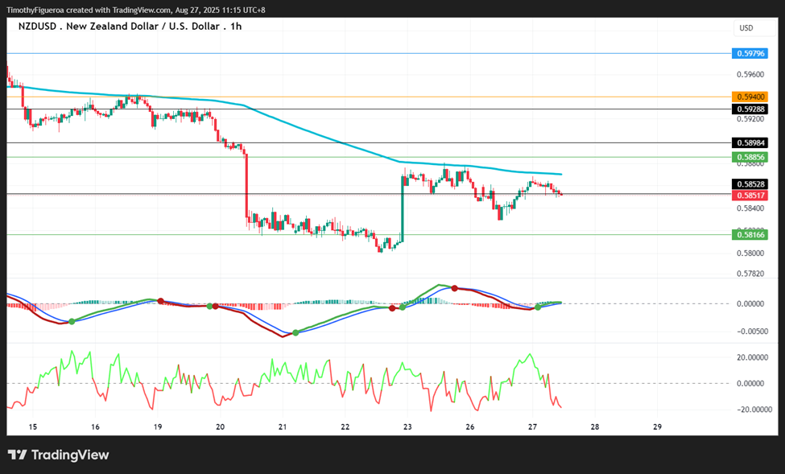The height and width of the screenshot is (474, 785).
Task: Click date label 26 on time axis
Action: pyautogui.click(x=469, y=427)
